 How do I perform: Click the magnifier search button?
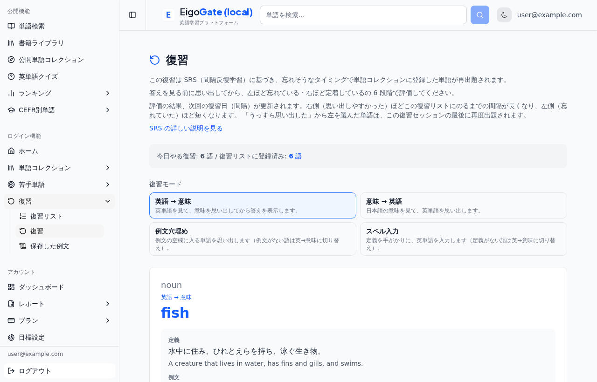[480, 15]
